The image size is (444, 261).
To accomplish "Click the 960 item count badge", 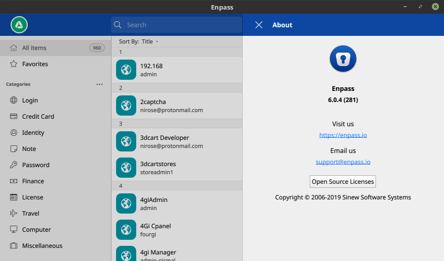I will [x=97, y=47].
